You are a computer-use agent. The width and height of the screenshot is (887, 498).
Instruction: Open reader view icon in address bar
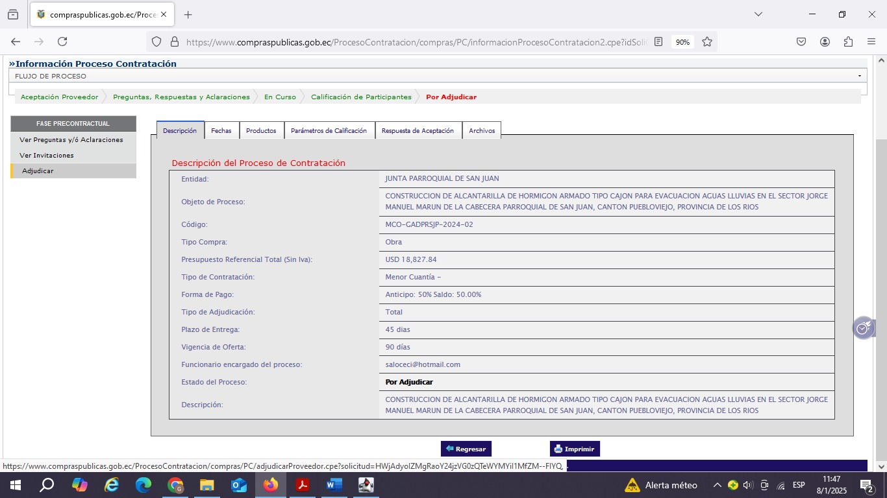658,41
